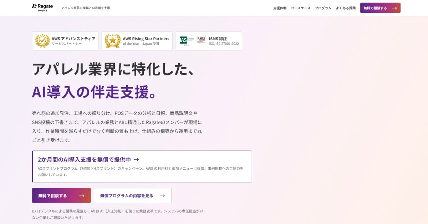Image resolution: width=428 pixels, height=224 pixels.
Task: Click paragraph starting 売れ筋の追加発注
Action: pyautogui.click(x=117, y=127)
